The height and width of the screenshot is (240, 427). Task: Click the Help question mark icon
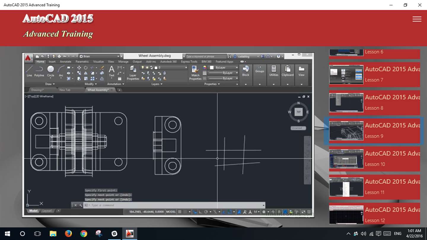(278, 56)
